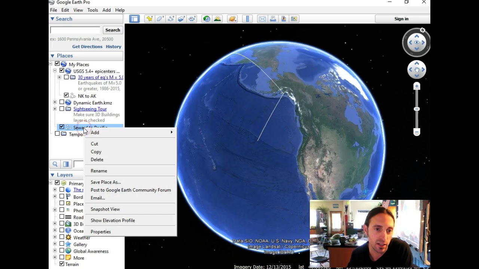Click the Search button
This screenshot has height=269, width=479.
[x=113, y=30]
